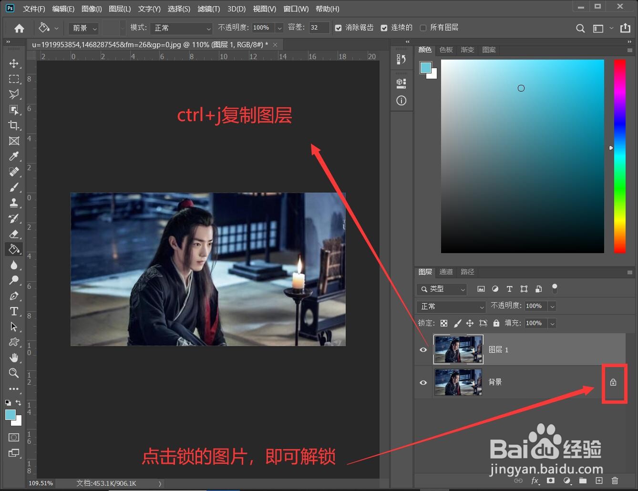Add a layer style with fx icon
Screen dimensions: 638x491
click(x=535, y=481)
